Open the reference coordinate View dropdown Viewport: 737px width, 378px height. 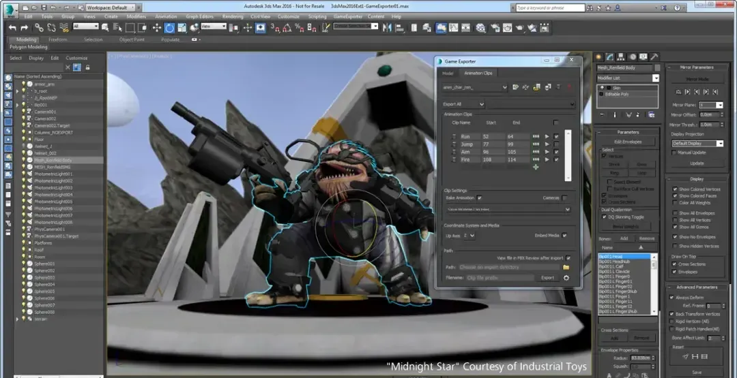(x=214, y=27)
